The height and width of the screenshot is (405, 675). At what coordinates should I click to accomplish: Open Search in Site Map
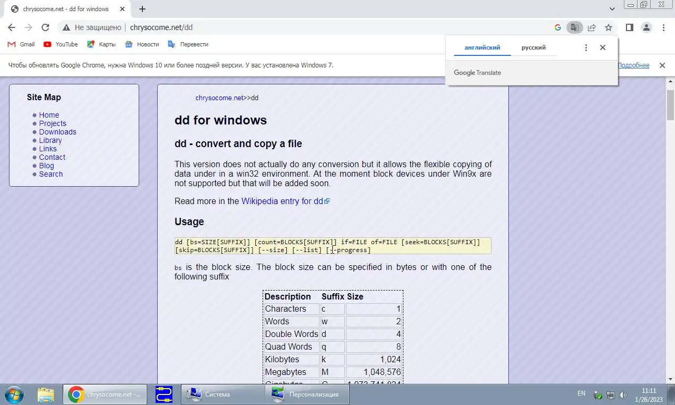51,174
